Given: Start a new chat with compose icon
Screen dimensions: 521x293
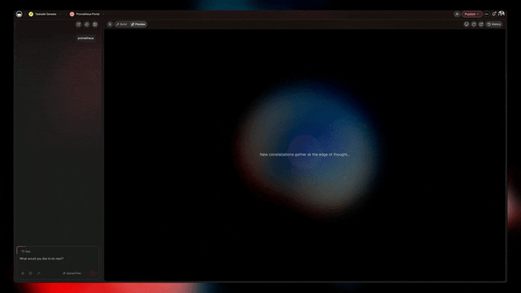Looking at the screenshot, I should [x=78, y=24].
